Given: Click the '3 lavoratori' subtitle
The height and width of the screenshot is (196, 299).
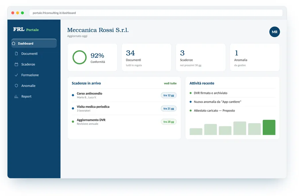Looking at the screenshot, I should (x=83, y=111).
